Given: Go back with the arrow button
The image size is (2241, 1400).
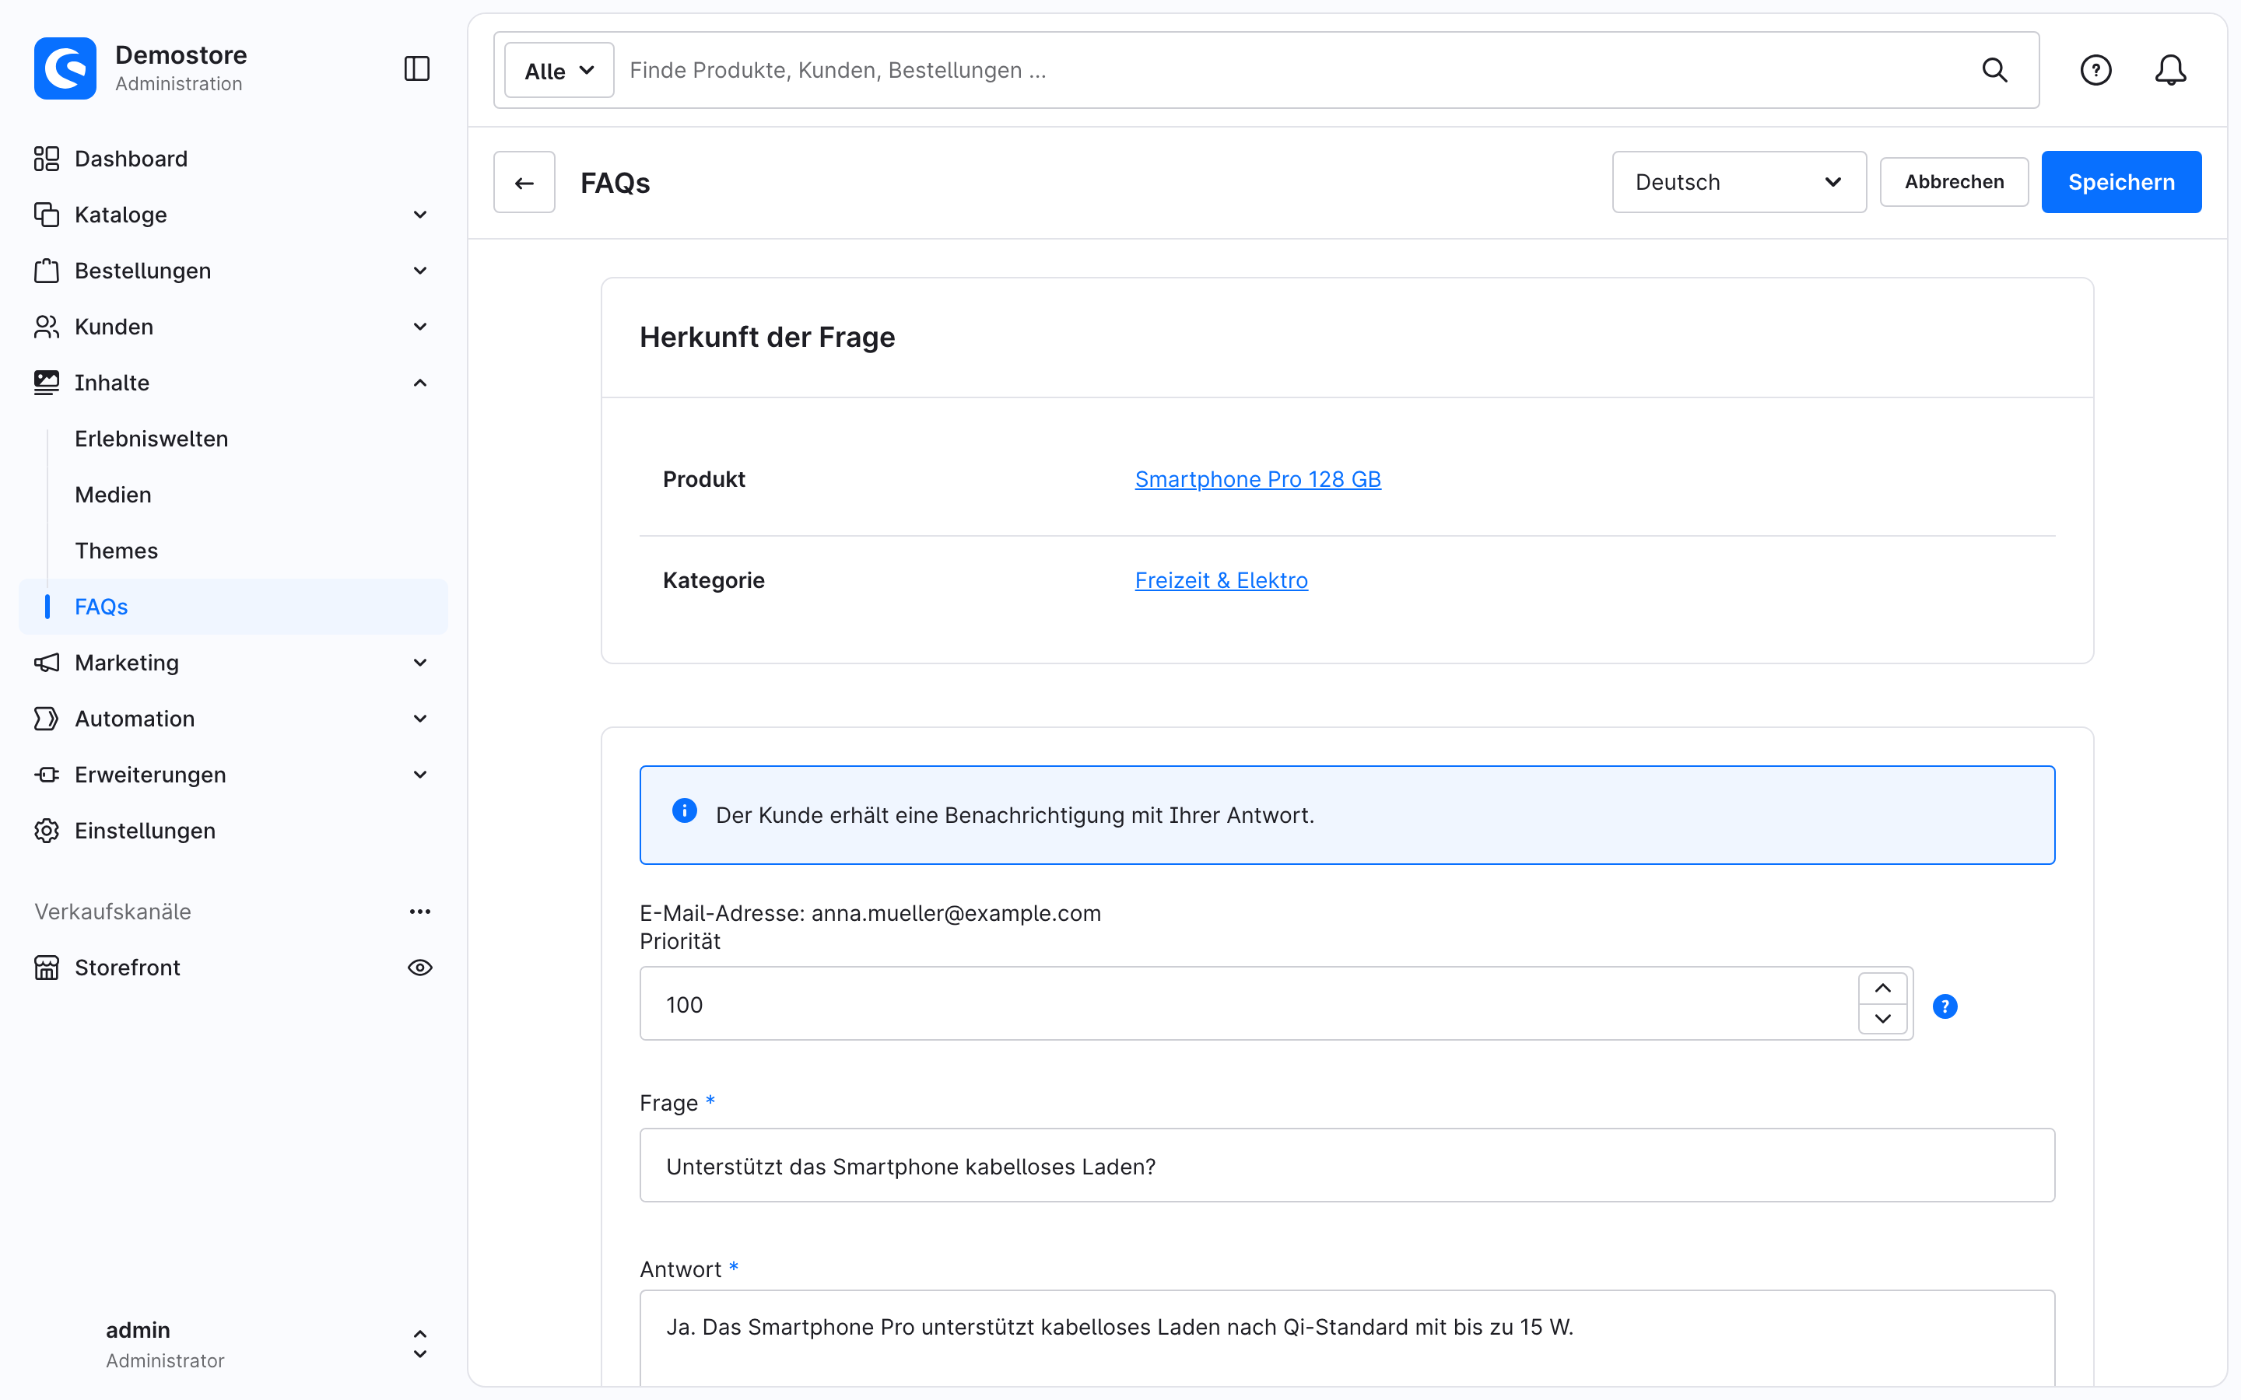Looking at the screenshot, I should click(x=524, y=183).
